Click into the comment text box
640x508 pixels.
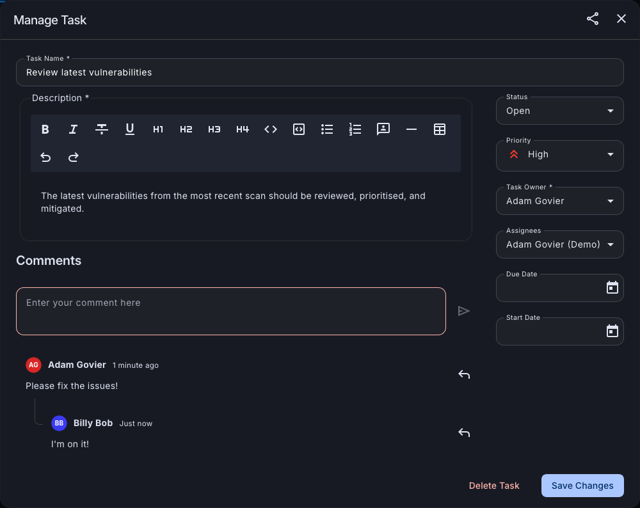tap(231, 312)
